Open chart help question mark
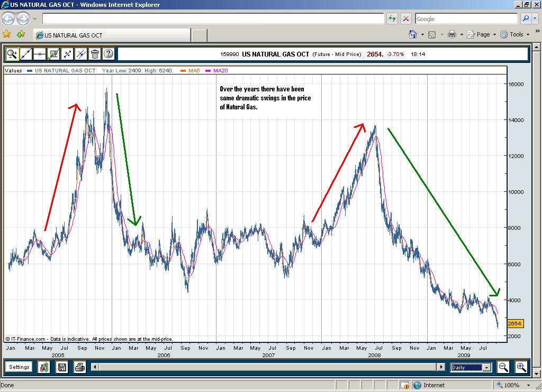The height and width of the screenshot is (392, 542). point(108,53)
